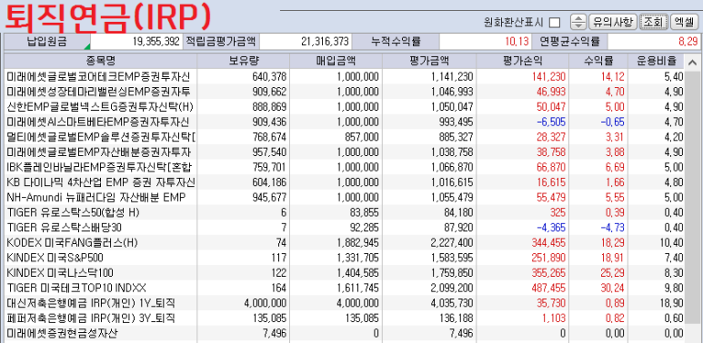Select the KINDEX 미국나스닥100 row
The width and height of the screenshot is (703, 343).
[344, 273]
